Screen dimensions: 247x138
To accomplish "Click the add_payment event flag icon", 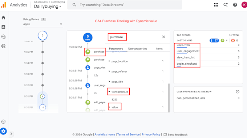I will (88, 103).
